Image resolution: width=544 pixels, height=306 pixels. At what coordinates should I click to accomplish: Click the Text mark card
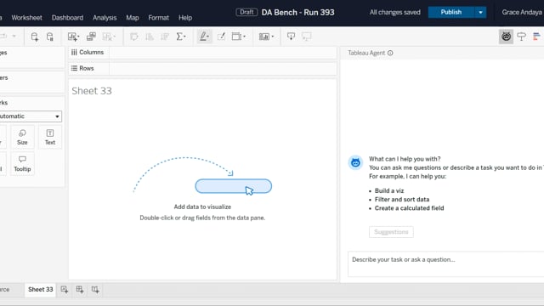point(50,137)
